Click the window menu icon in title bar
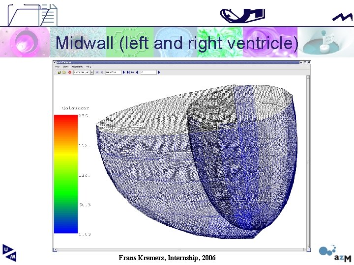The image size is (354, 265). tap(55, 62)
